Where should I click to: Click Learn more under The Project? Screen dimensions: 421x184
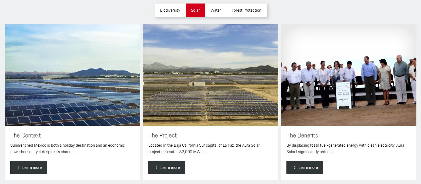click(x=167, y=167)
